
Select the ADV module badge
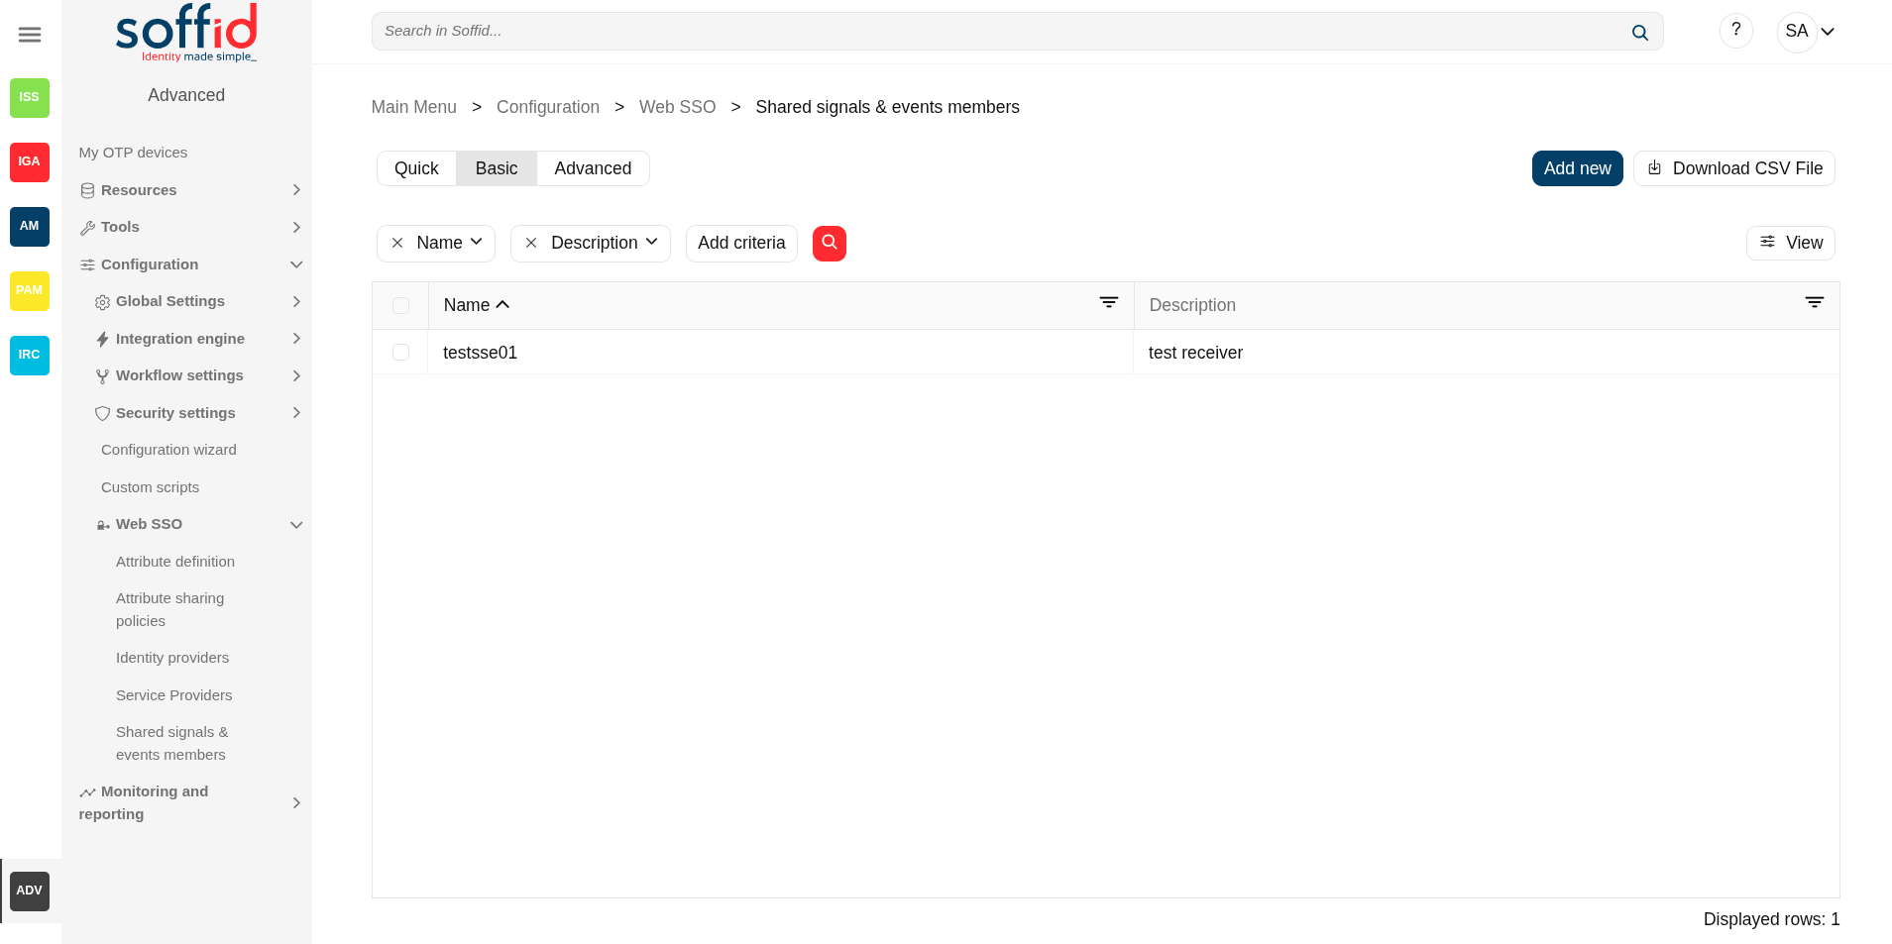pos(30,891)
